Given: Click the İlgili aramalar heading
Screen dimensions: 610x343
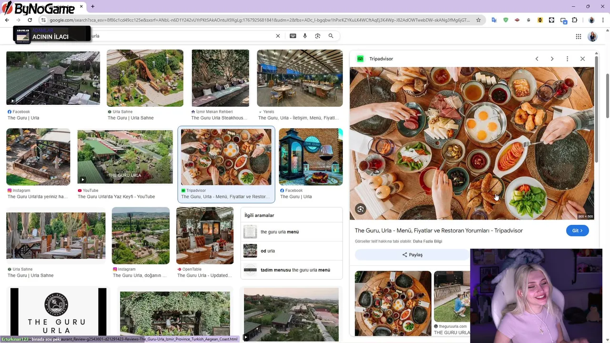Looking at the screenshot, I should 259,215.
